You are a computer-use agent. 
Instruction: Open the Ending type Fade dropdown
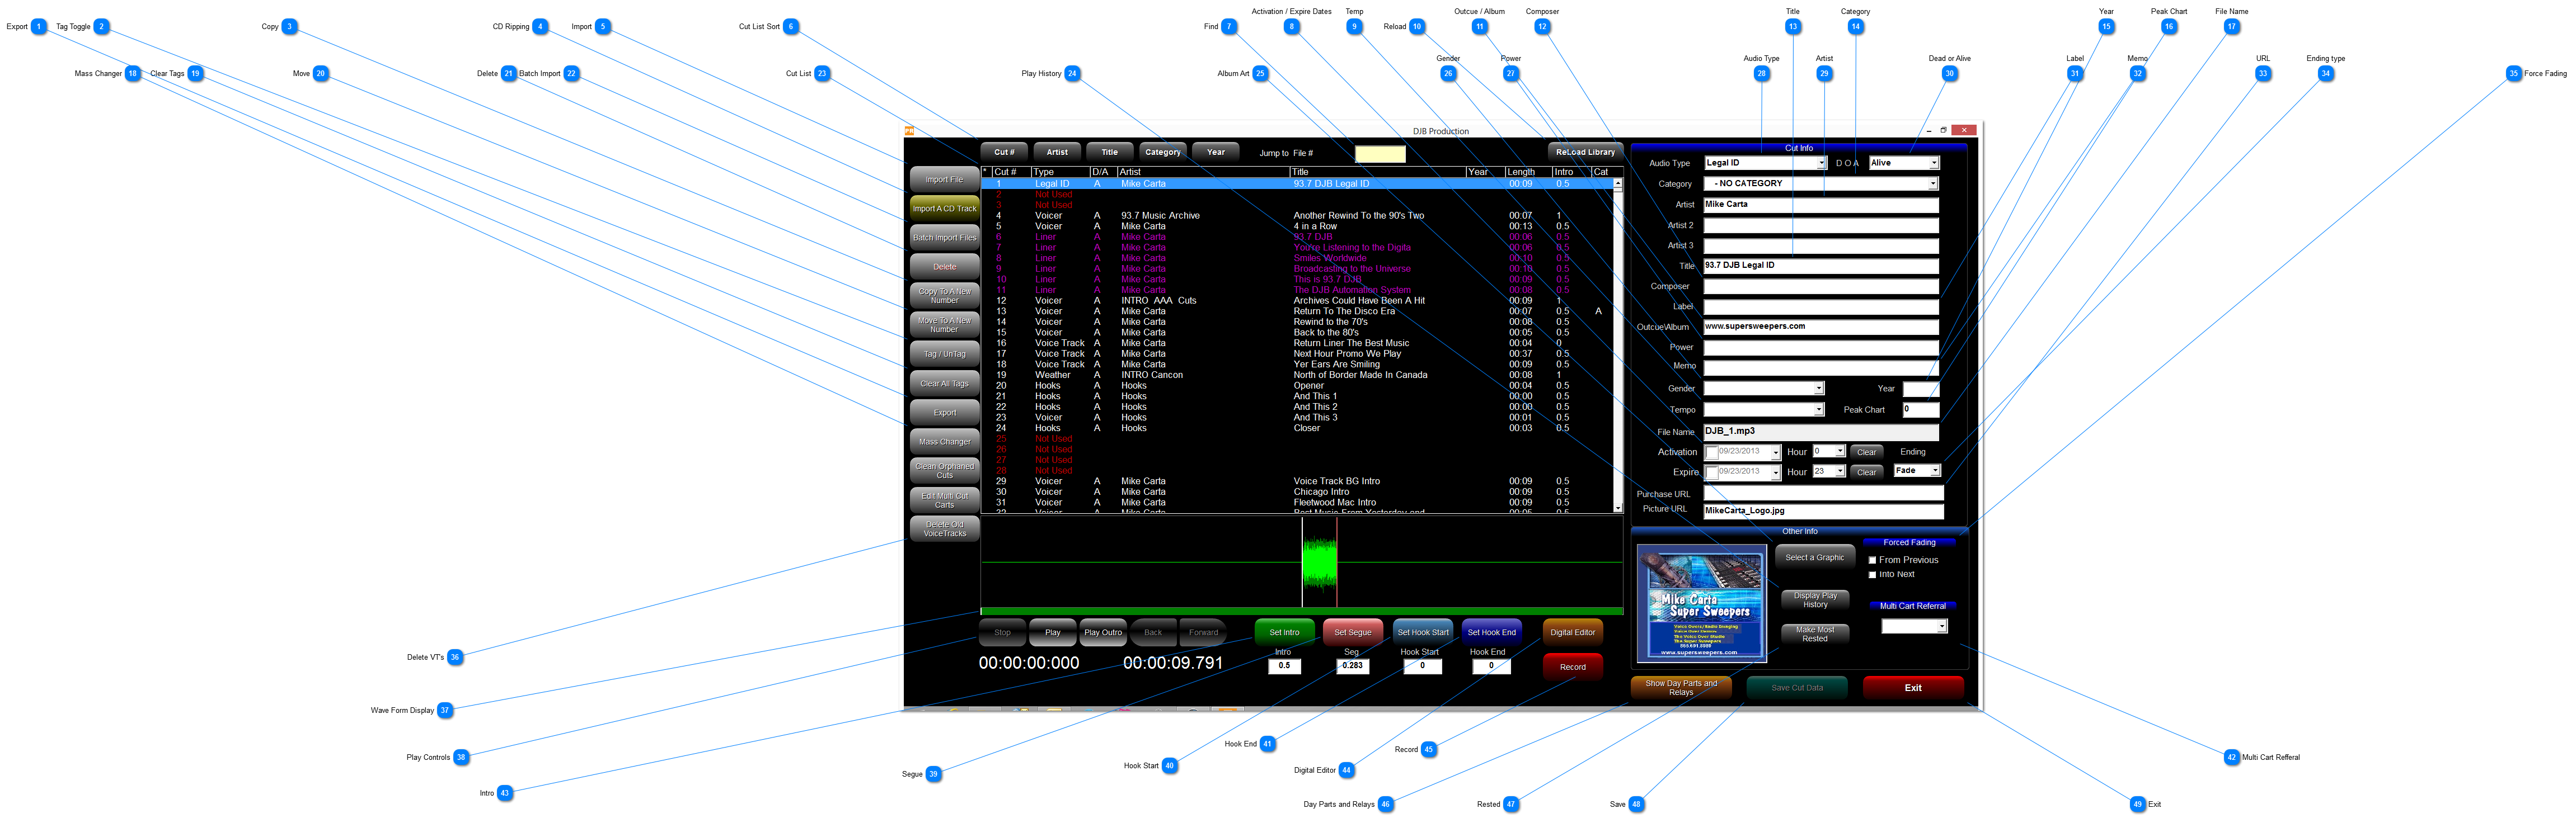pyautogui.click(x=1935, y=470)
